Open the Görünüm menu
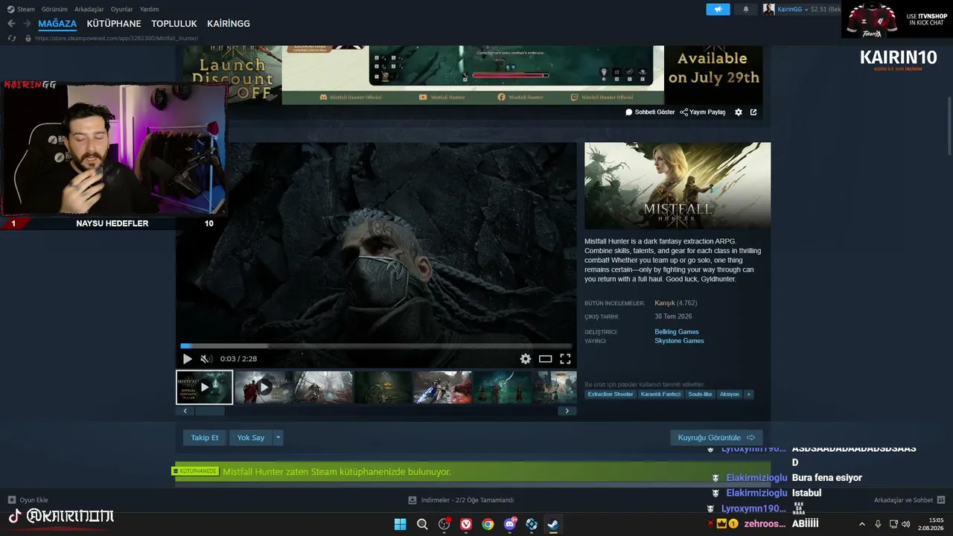 (54, 10)
